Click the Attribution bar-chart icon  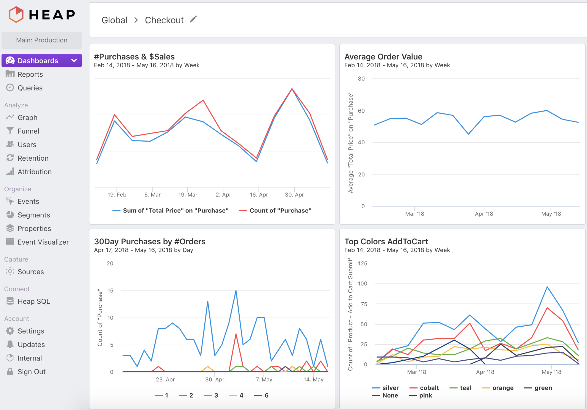[x=10, y=171]
